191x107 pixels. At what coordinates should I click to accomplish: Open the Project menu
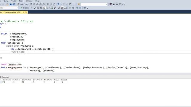click(x=13, y=1)
